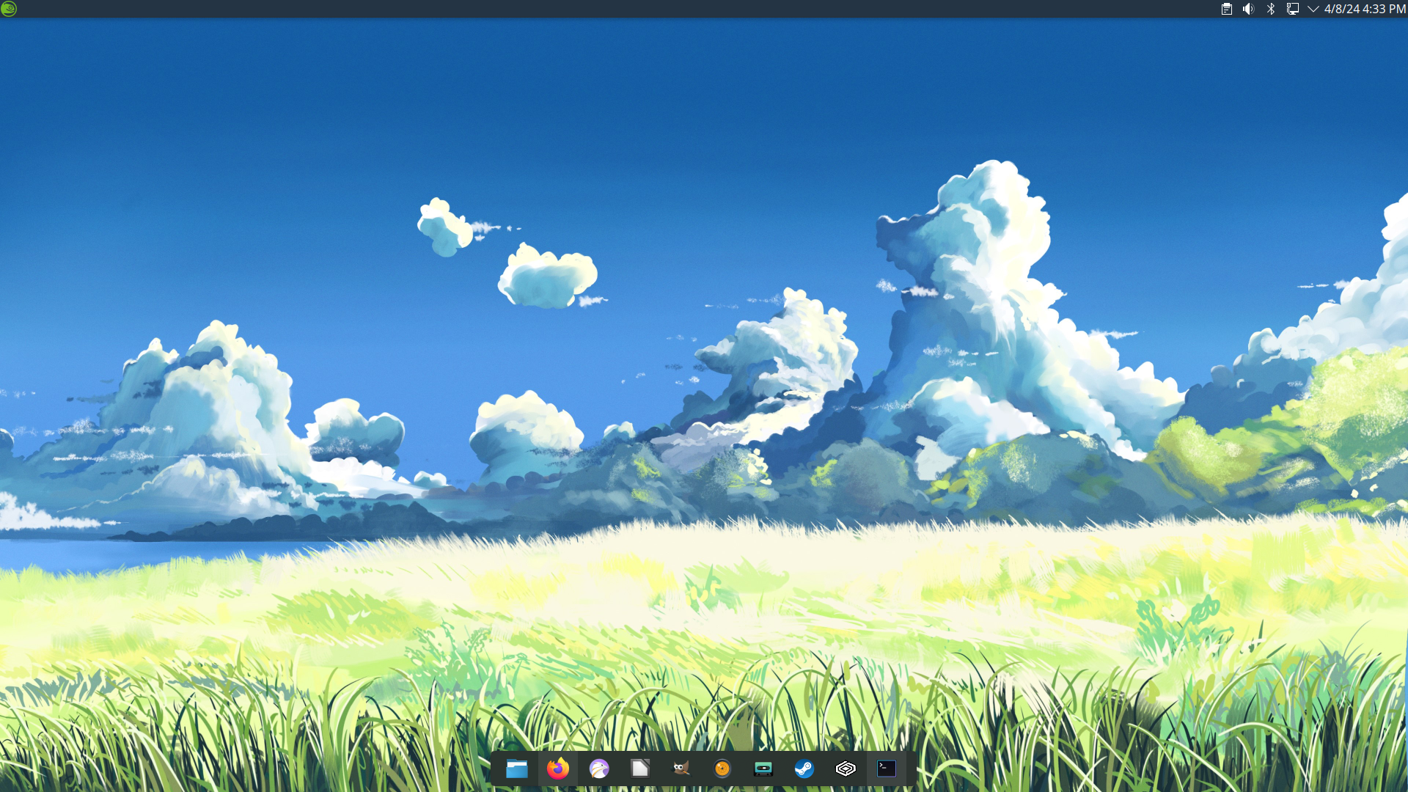This screenshot has height=792, width=1408.
Task: Expand hidden system tray icons arrow
Action: pos(1313,9)
